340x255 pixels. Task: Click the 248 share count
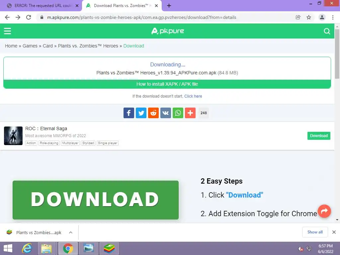(204, 113)
